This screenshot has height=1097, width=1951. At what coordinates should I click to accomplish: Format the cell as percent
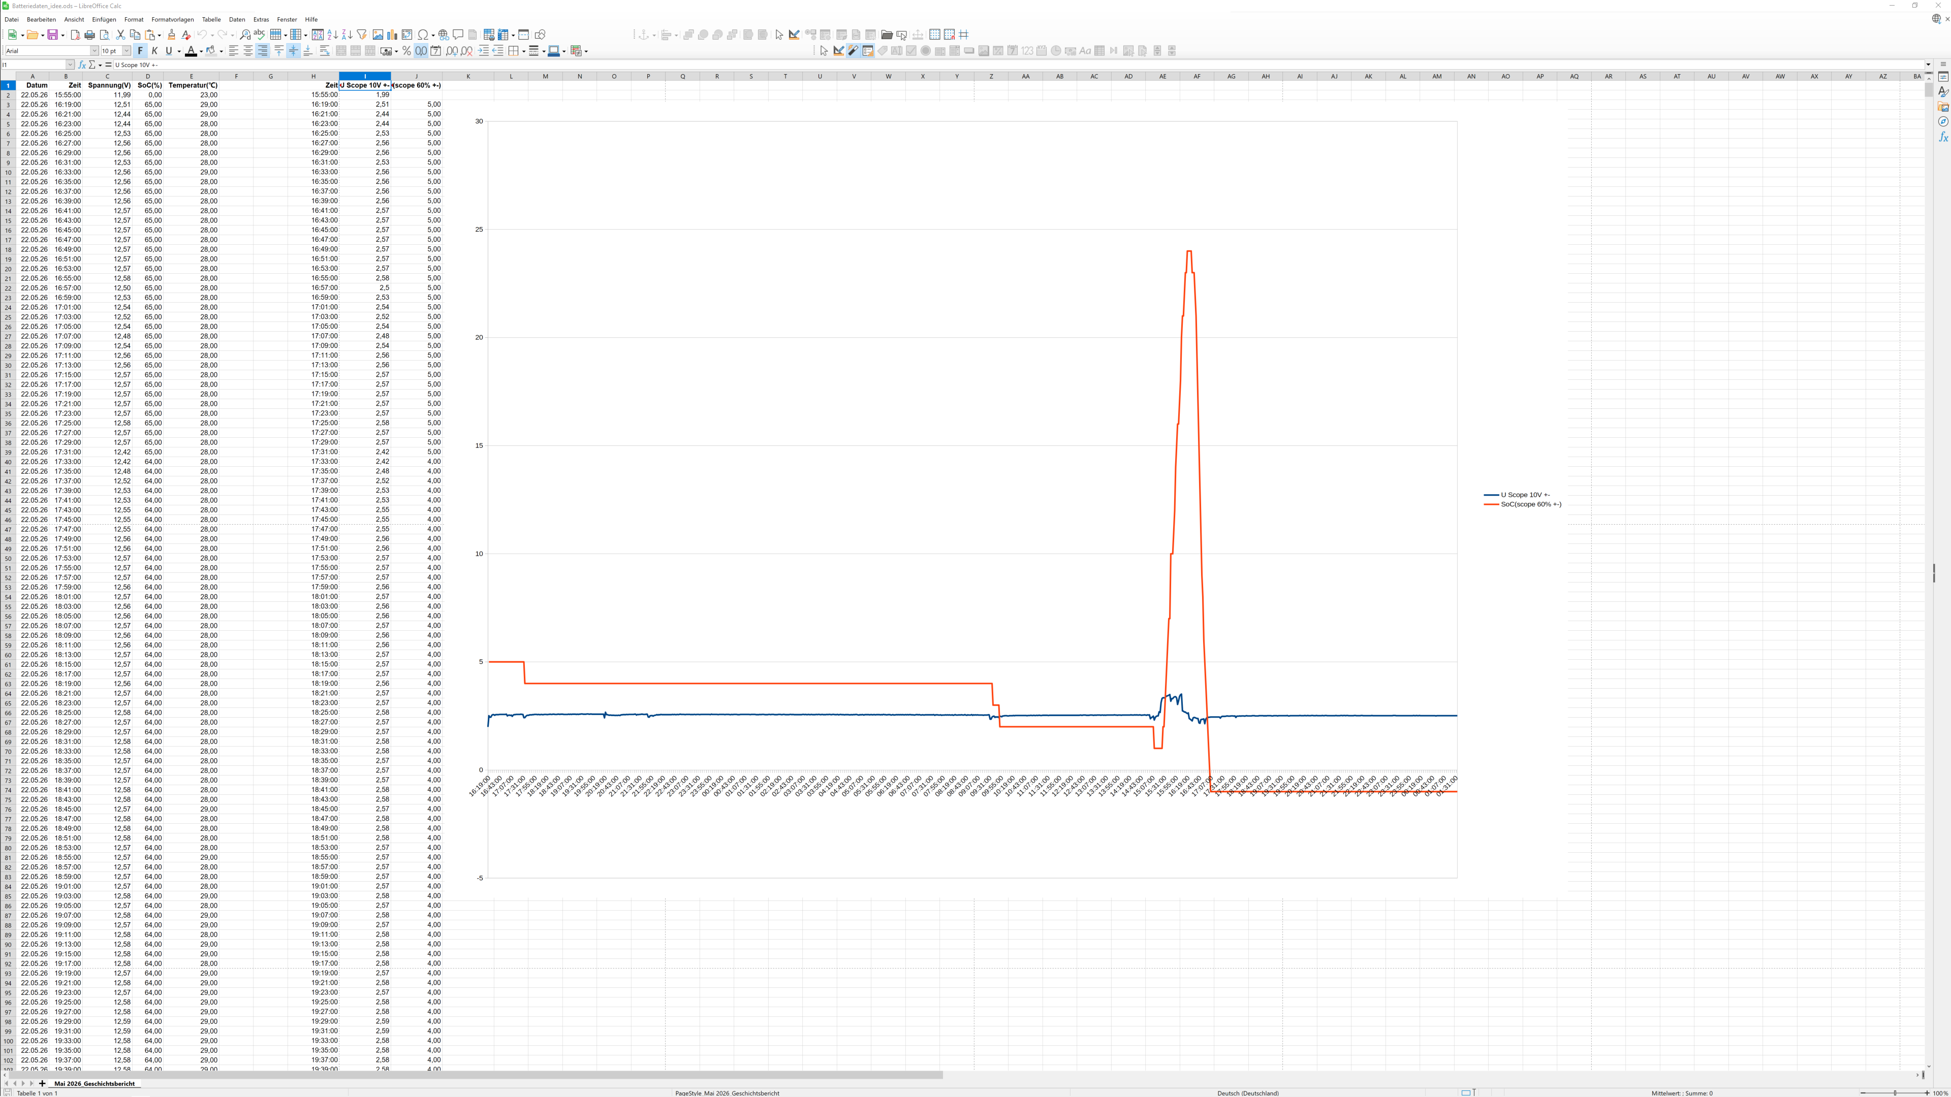pos(406,51)
